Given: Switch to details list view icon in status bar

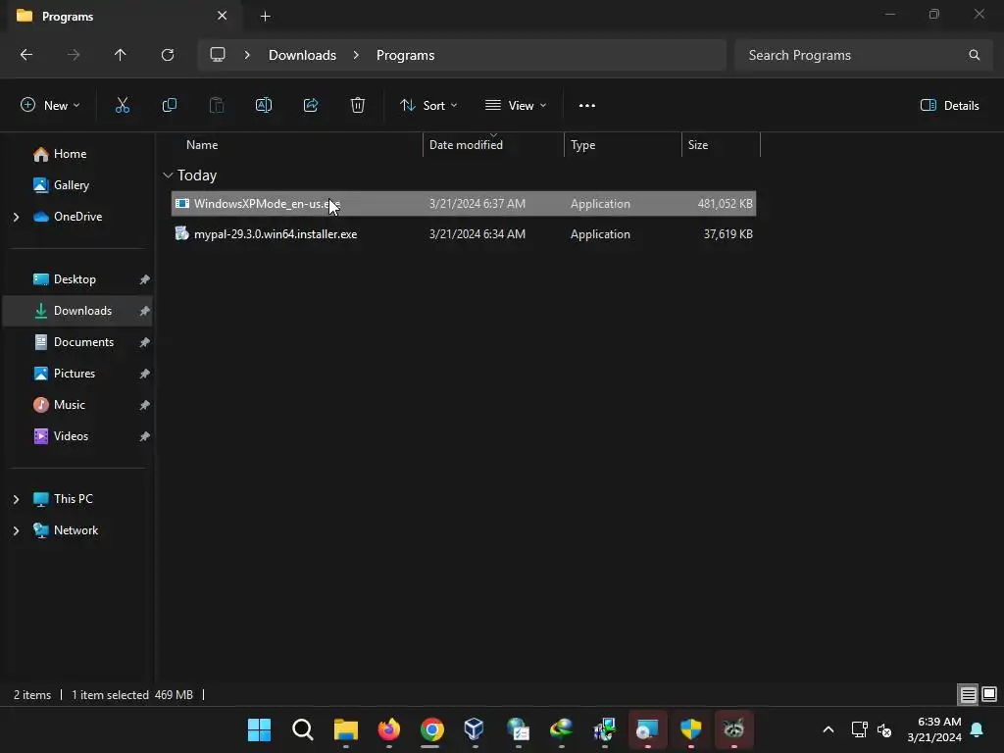Looking at the screenshot, I should pos(968,694).
